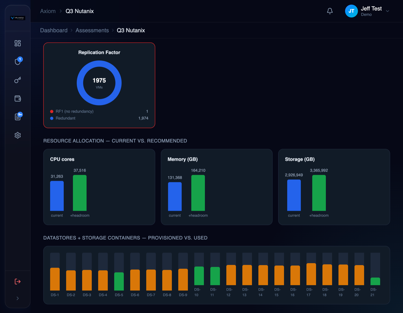Click the green +headroom Storage (GB) bar
This screenshot has height=313, width=403.
[319, 193]
